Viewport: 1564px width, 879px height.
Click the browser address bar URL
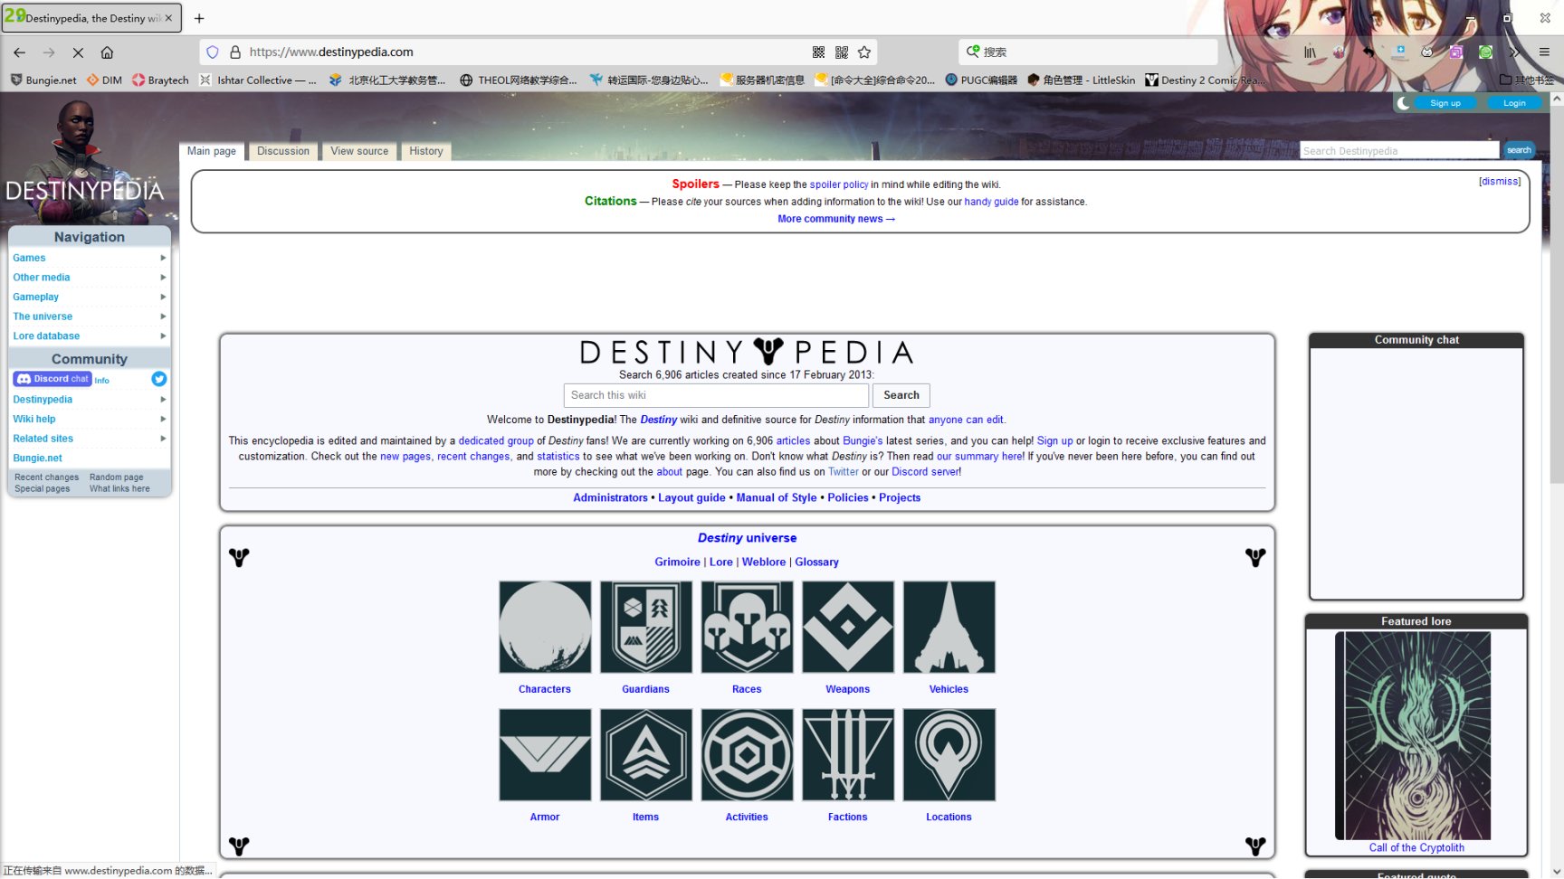click(331, 52)
